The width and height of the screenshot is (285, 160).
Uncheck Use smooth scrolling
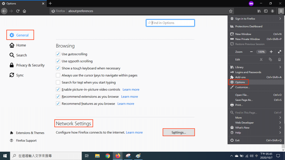click(x=58, y=61)
